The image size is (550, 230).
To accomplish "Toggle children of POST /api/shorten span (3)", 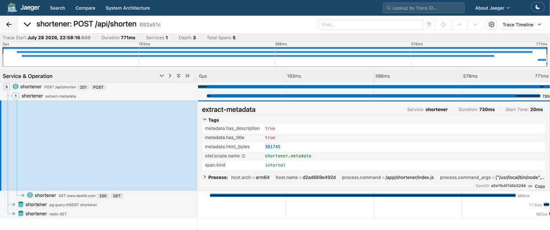I will [6, 87].
